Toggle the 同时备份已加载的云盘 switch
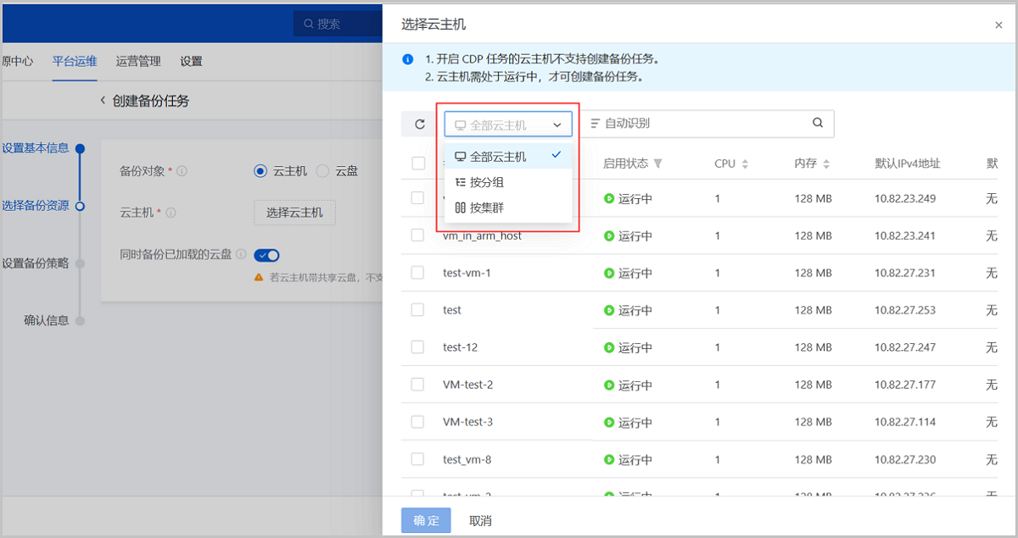 (x=267, y=255)
